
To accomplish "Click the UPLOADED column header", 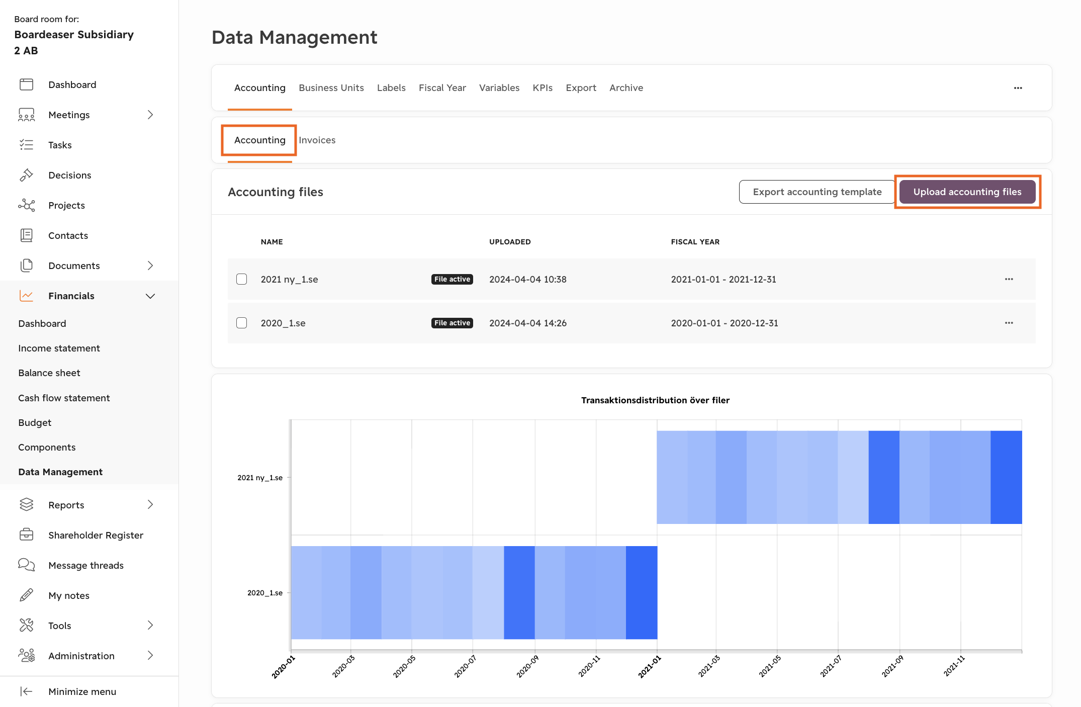I will point(510,242).
